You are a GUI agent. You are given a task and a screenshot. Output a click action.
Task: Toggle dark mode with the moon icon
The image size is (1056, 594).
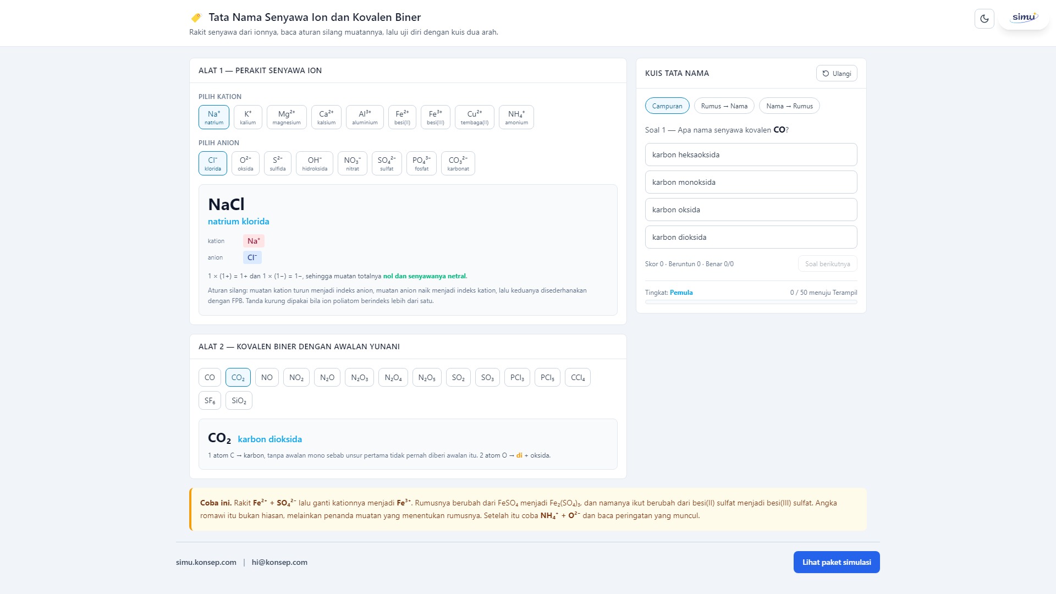pos(984,19)
